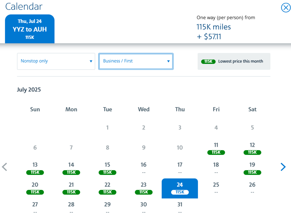Expand the Business / First cabin dropdown
The height and width of the screenshot is (222, 291).
tap(136, 61)
